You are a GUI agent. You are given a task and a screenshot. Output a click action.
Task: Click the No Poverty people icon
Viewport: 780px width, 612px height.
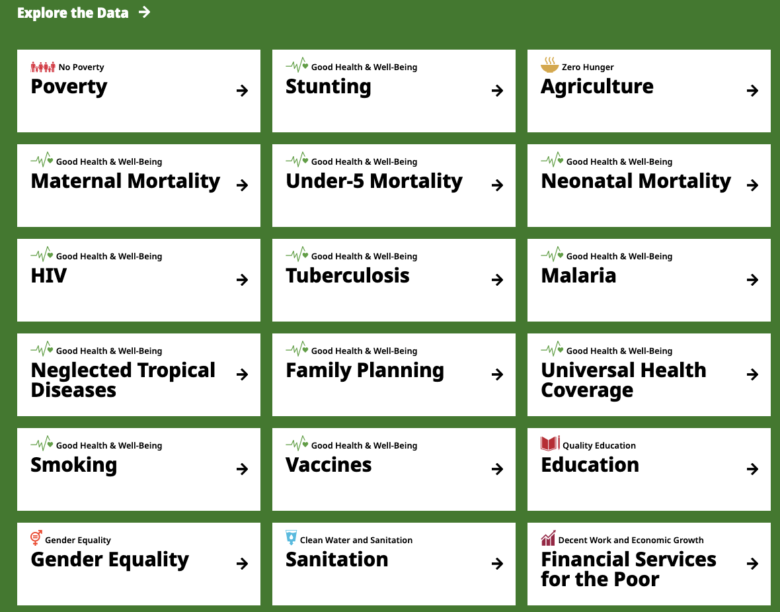point(43,67)
